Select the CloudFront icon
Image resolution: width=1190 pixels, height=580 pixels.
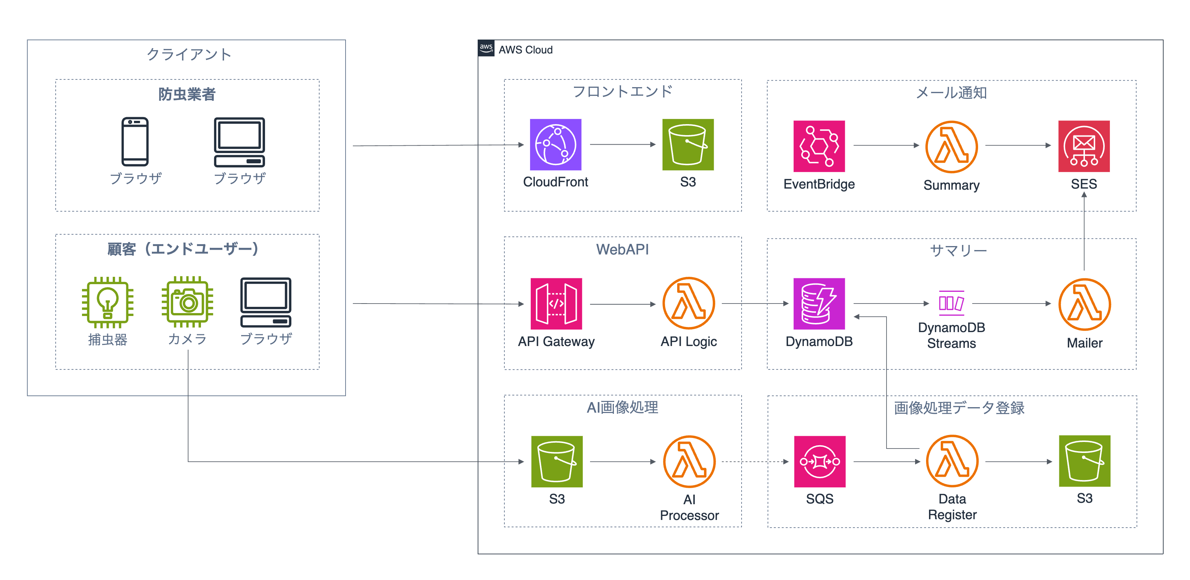click(555, 145)
